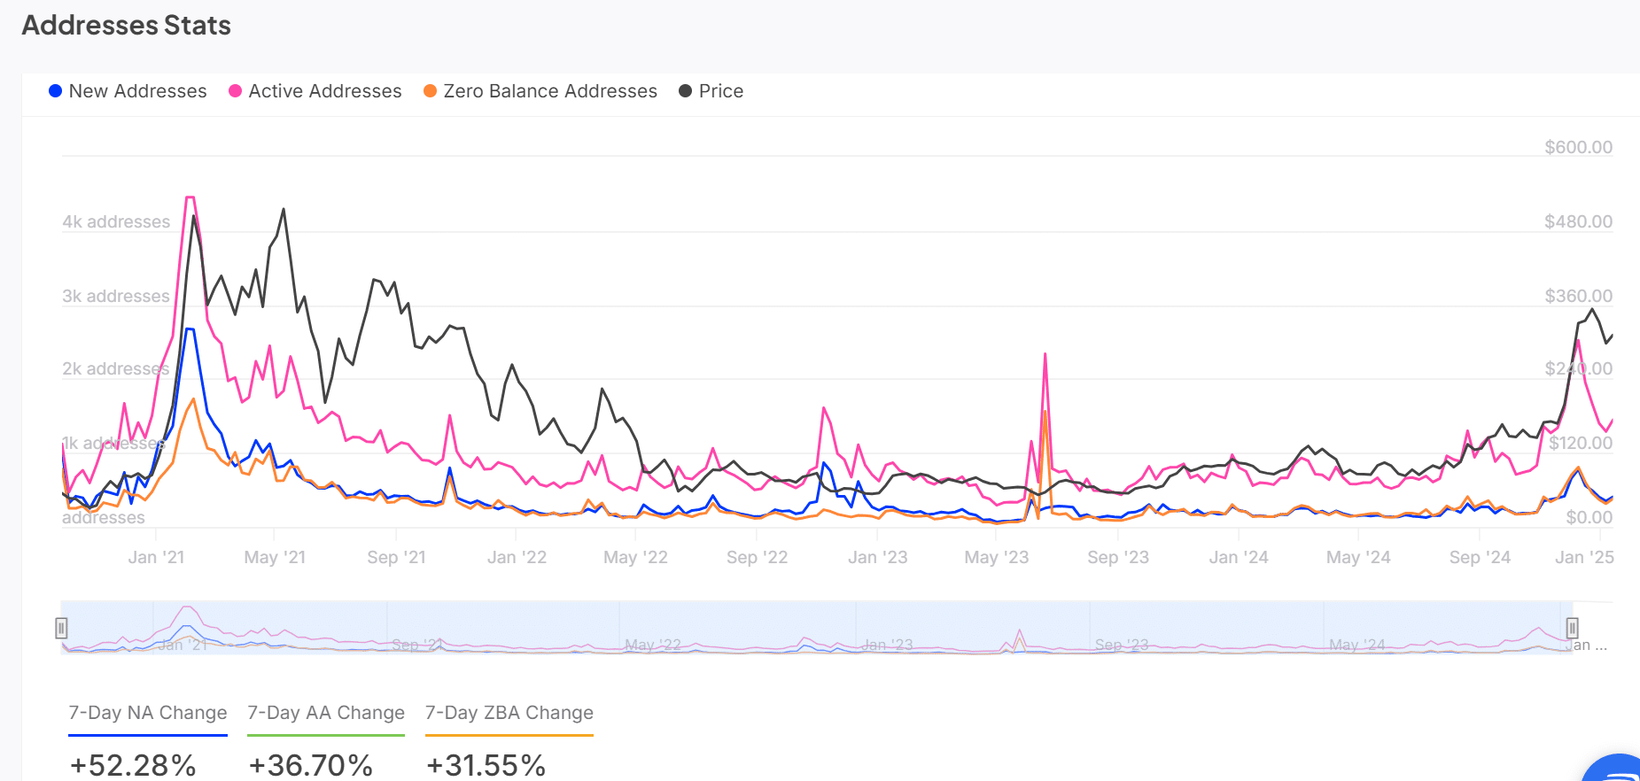Toggle Zero Balance Addresses series text
The image size is (1640, 781).
(549, 91)
